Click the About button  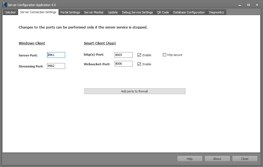(217, 158)
